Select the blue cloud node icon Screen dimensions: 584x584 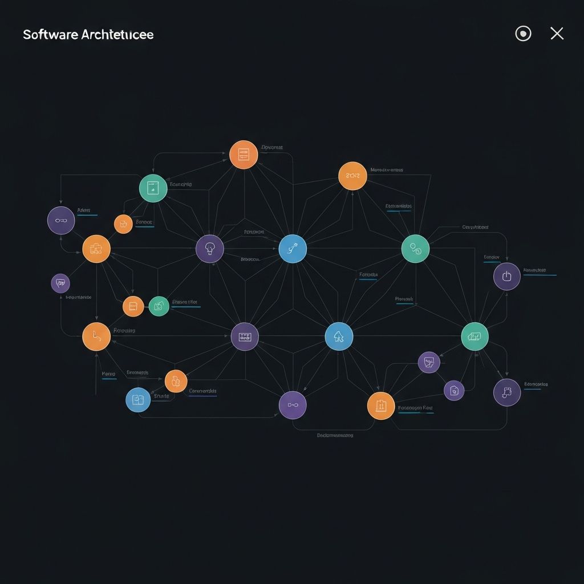339,336
